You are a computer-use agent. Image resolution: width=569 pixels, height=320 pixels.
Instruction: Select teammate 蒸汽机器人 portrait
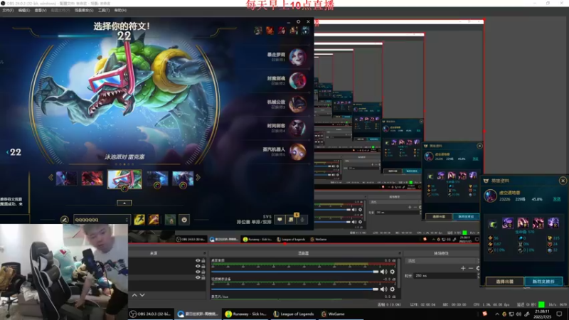297,151
